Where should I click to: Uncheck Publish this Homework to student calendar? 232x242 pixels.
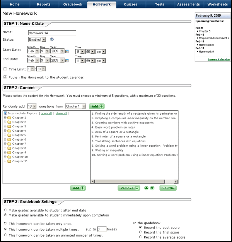click(x=5, y=77)
